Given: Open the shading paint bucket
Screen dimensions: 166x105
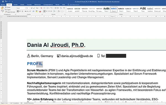Looking at the screenshot, I should tap(59, 11).
